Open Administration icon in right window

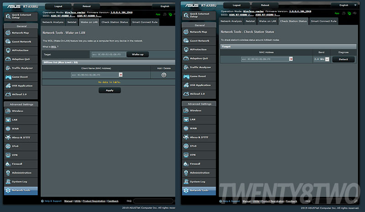186,173
